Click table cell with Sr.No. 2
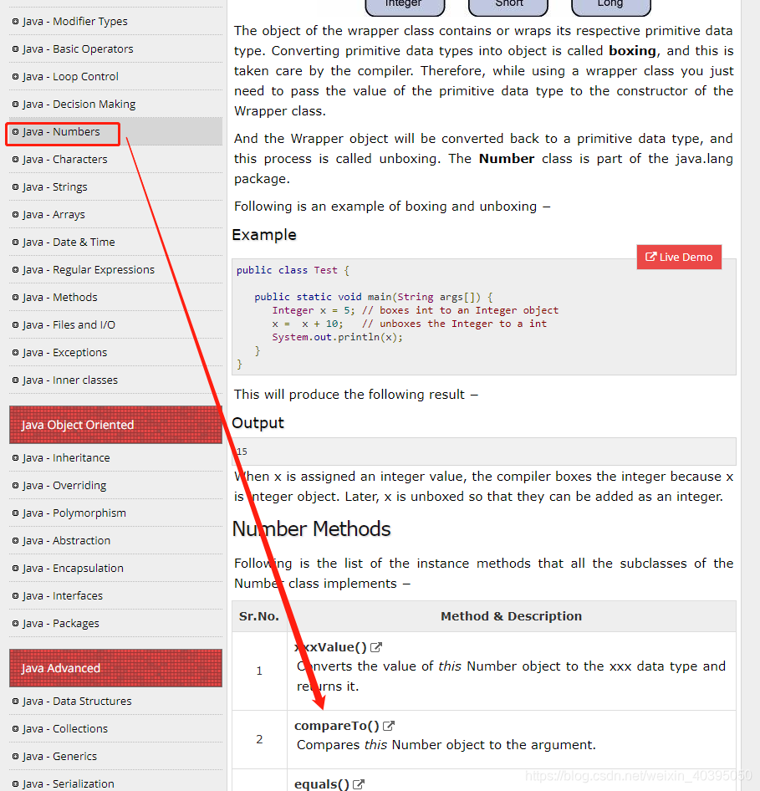Screen dimensions: 760x791 click(259, 739)
